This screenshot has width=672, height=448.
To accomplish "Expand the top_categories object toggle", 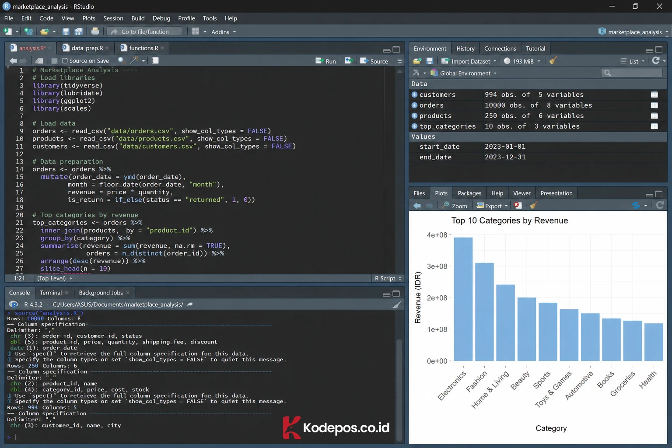I will pos(414,126).
